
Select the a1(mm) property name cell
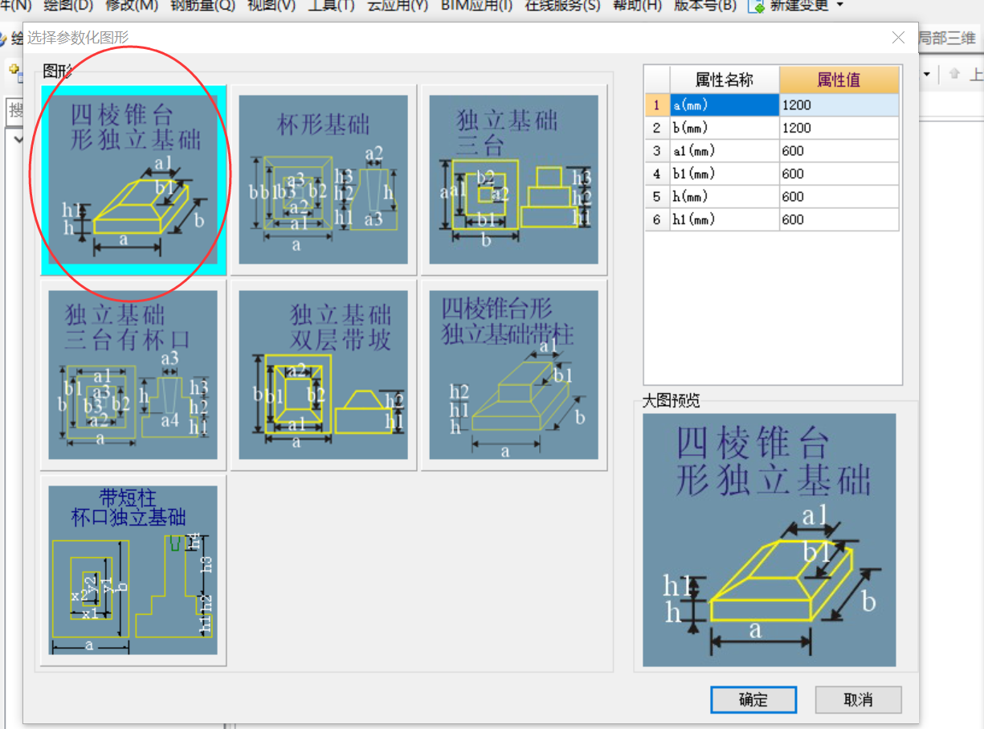(x=725, y=150)
